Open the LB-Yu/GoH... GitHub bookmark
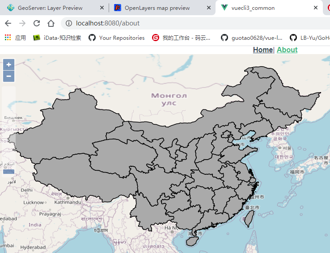Viewport: 330px width, 253px height. coord(309,38)
